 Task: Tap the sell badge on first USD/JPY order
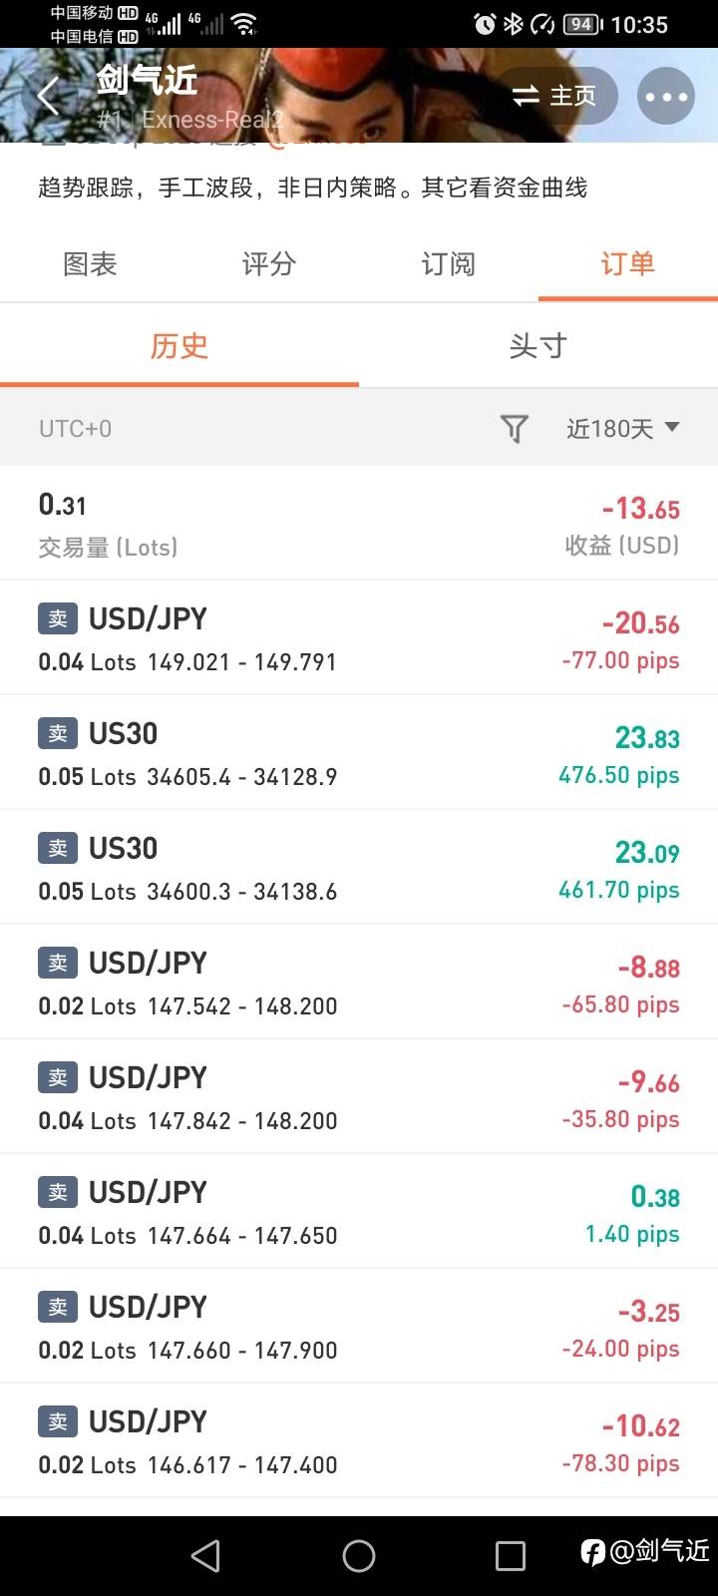(58, 618)
